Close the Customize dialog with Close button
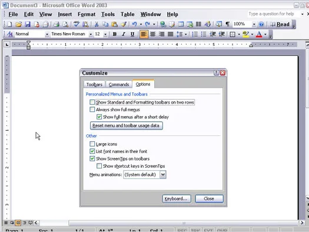The width and height of the screenshot is (309, 232). [x=209, y=198]
